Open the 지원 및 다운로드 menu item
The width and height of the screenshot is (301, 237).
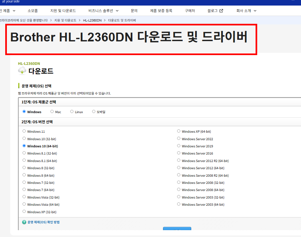(x=63, y=11)
